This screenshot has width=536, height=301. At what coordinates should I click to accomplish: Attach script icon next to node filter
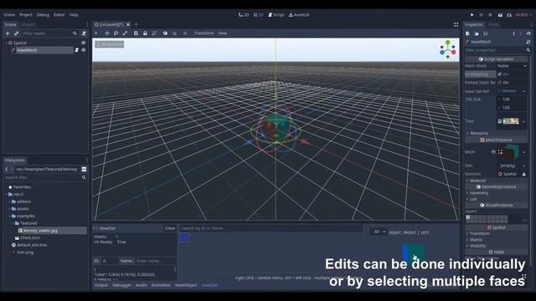click(84, 33)
